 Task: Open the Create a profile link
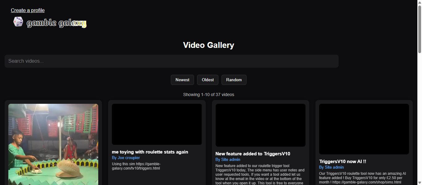28,10
